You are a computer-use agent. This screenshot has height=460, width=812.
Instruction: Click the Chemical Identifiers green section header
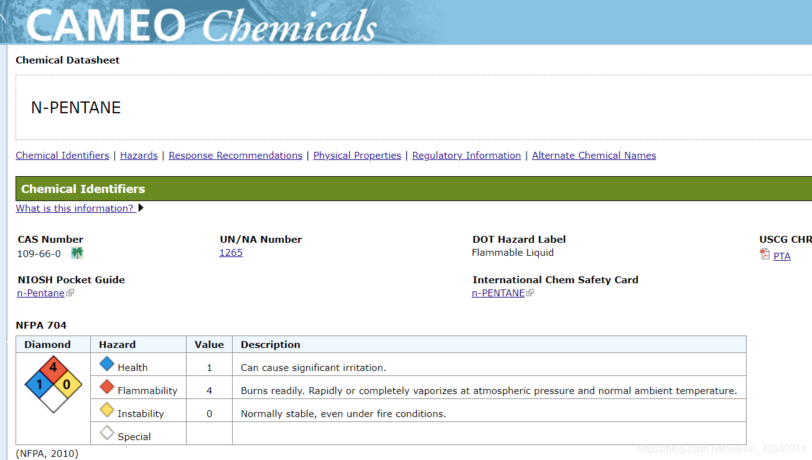[414, 189]
